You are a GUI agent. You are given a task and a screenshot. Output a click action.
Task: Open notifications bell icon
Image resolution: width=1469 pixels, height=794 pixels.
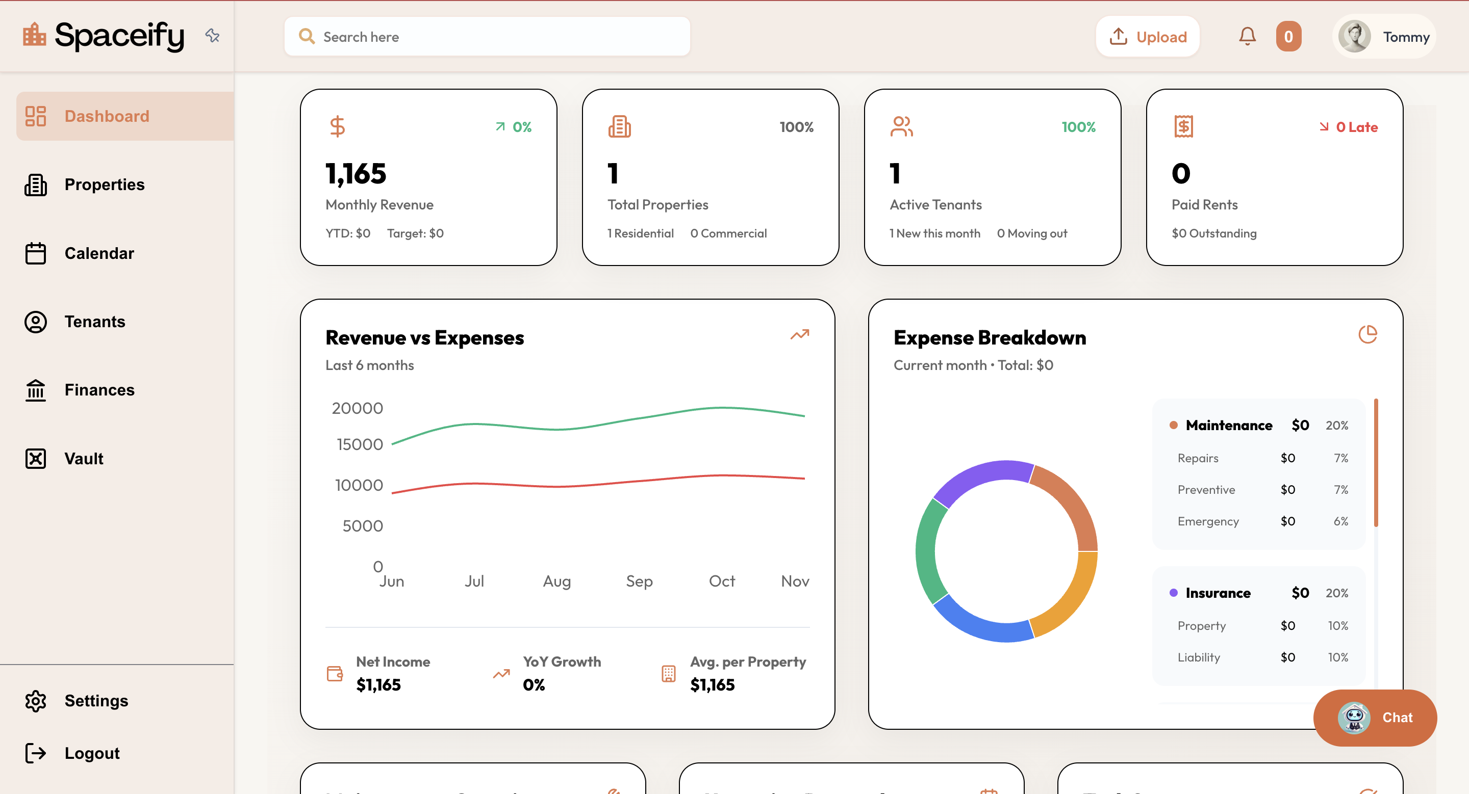click(x=1248, y=37)
